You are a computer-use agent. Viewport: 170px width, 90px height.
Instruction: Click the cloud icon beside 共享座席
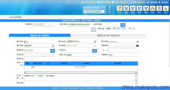(x=137, y=46)
